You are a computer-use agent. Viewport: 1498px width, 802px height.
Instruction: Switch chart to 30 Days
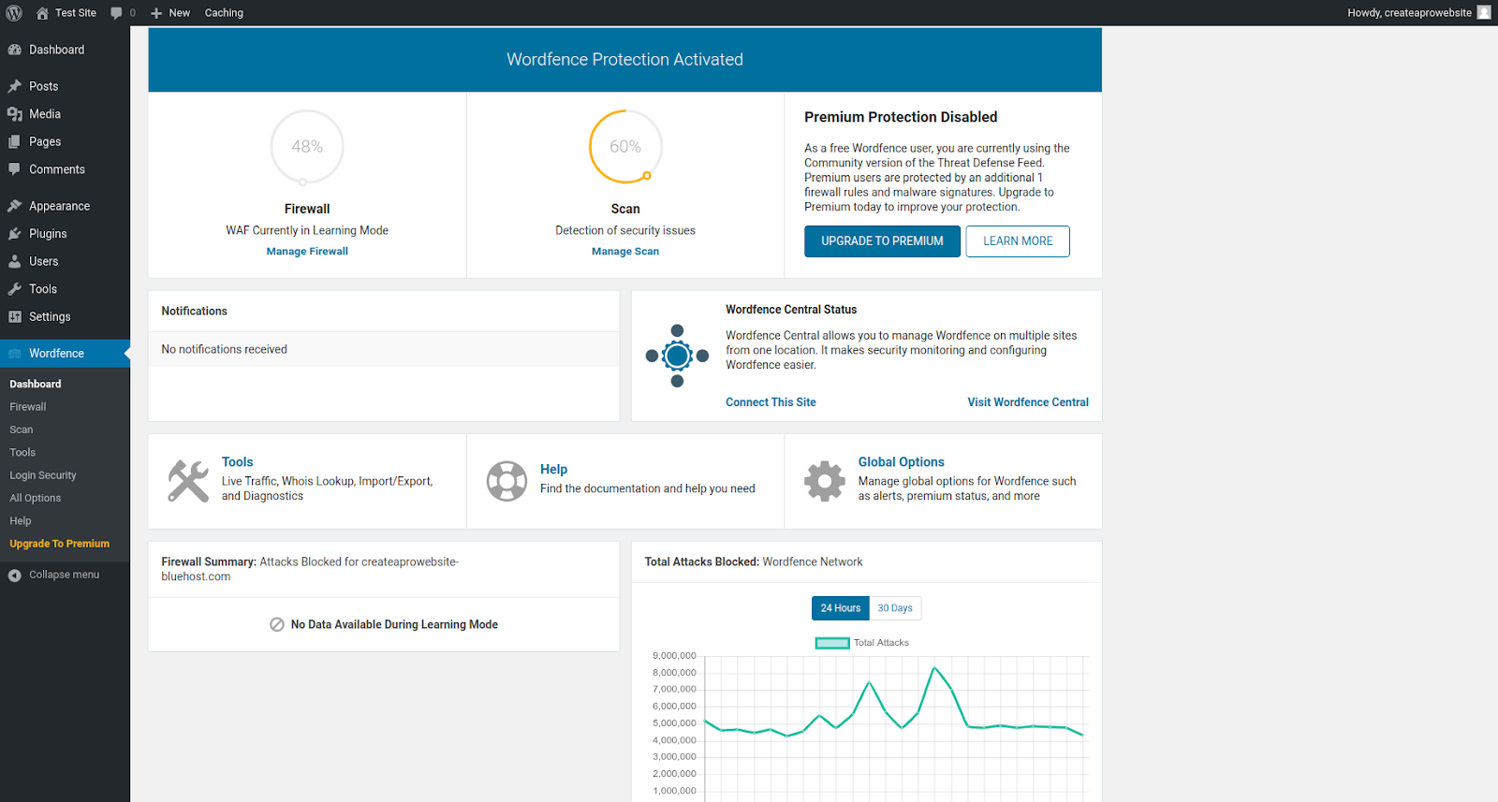click(x=895, y=608)
